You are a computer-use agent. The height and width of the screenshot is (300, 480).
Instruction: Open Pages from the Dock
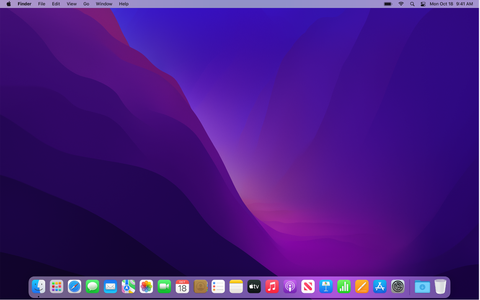362,287
